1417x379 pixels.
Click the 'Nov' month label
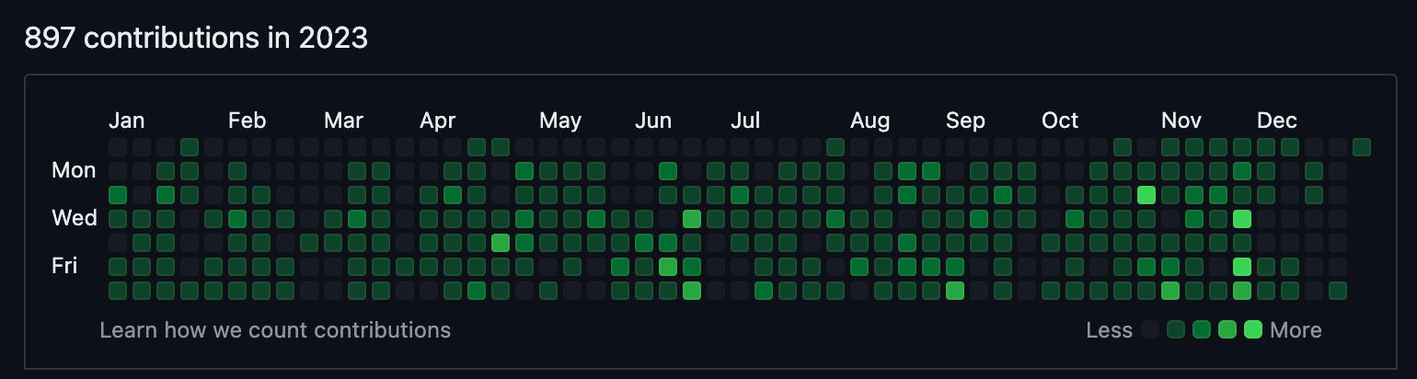coord(1181,121)
